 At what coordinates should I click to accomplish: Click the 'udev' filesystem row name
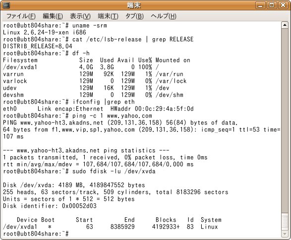[10, 88]
